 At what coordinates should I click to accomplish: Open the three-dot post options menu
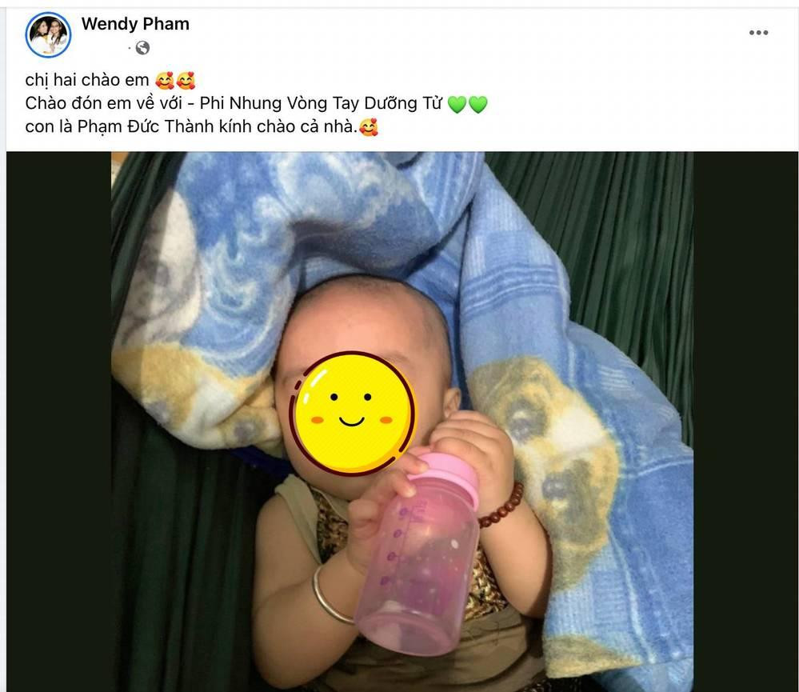(758, 33)
